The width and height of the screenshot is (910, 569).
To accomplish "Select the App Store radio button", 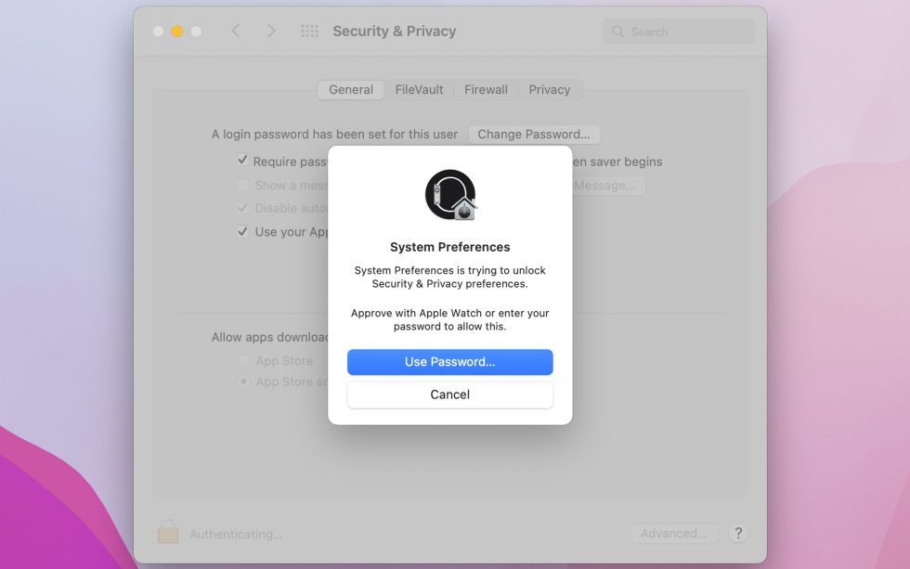I will 242,360.
